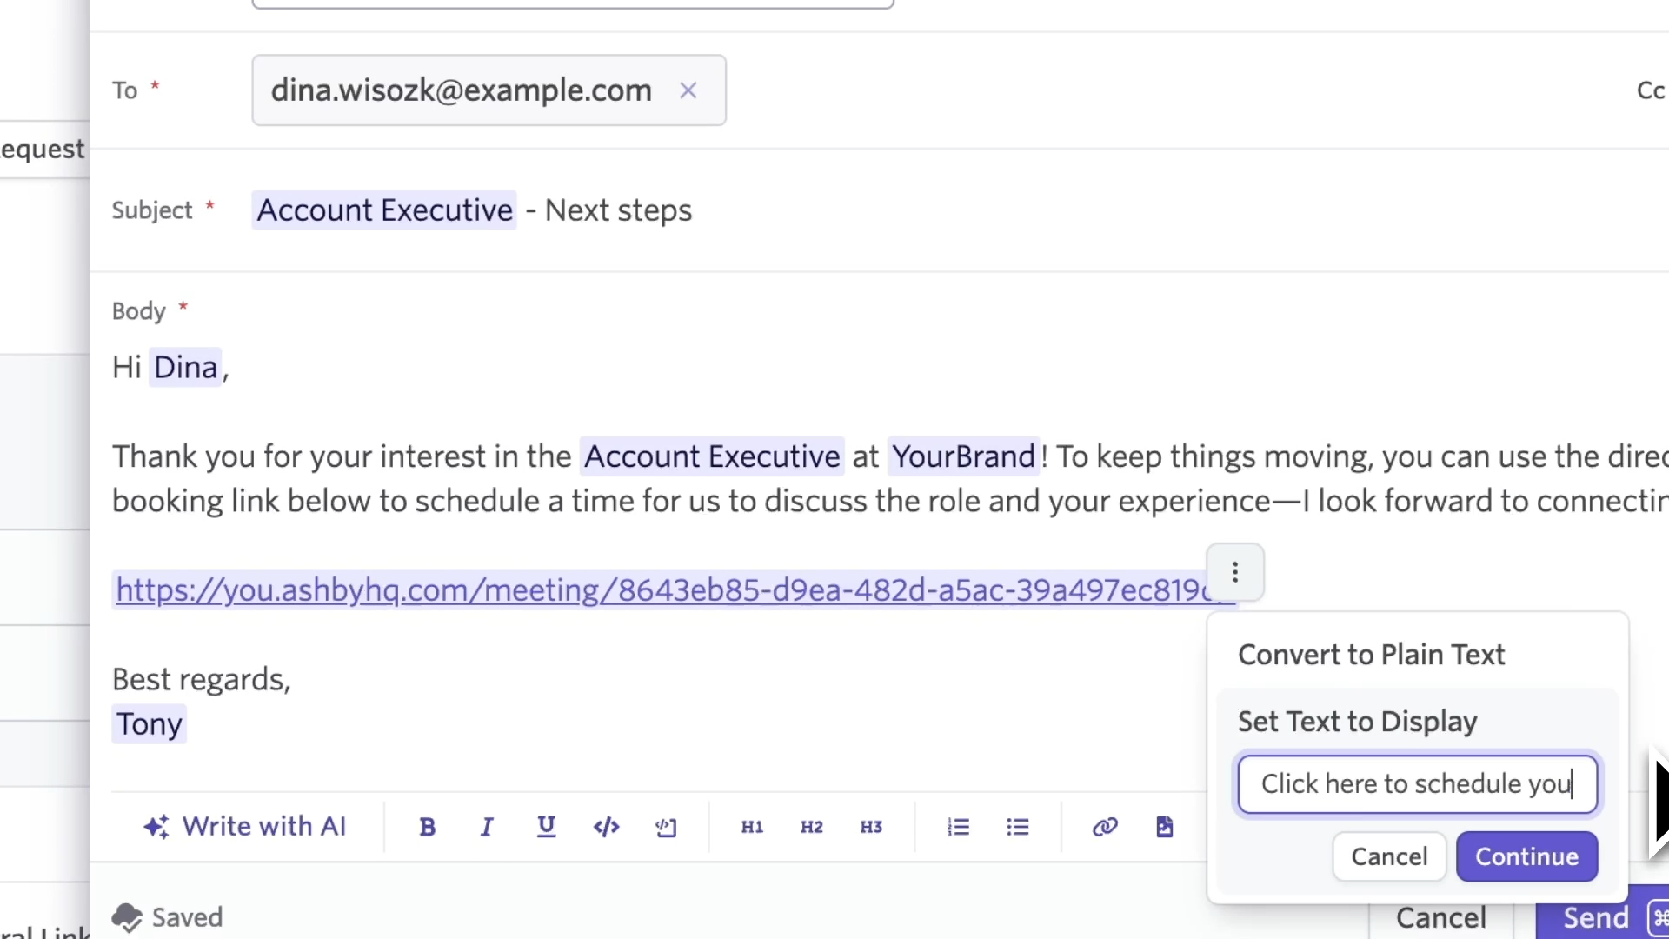This screenshot has width=1669, height=939.
Task: Apply H3 heading style
Action: pyautogui.click(x=871, y=827)
